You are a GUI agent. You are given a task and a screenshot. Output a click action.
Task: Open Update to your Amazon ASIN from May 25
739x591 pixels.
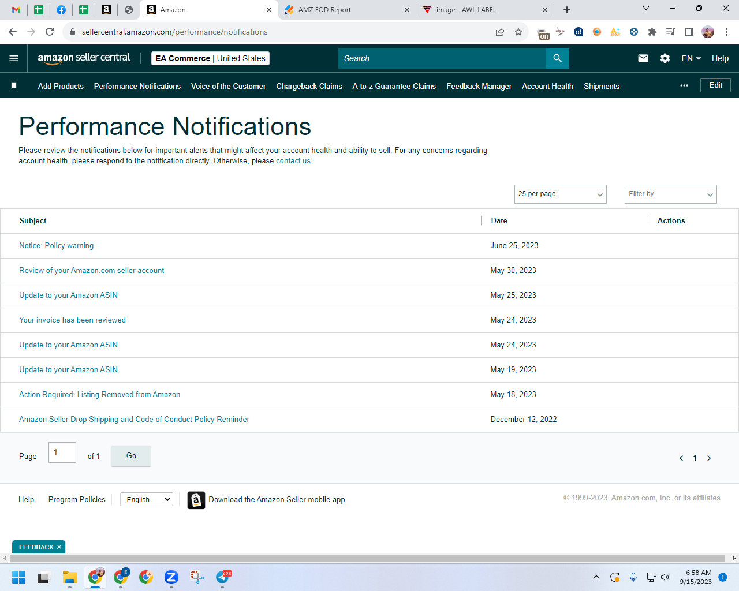click(68, 295)
